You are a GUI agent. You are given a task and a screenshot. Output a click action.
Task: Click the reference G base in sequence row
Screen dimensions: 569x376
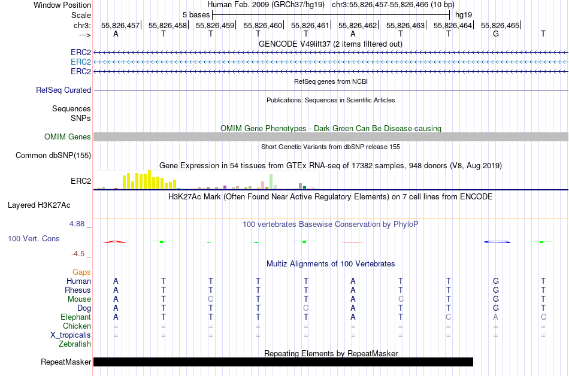[x=496, y=34]
